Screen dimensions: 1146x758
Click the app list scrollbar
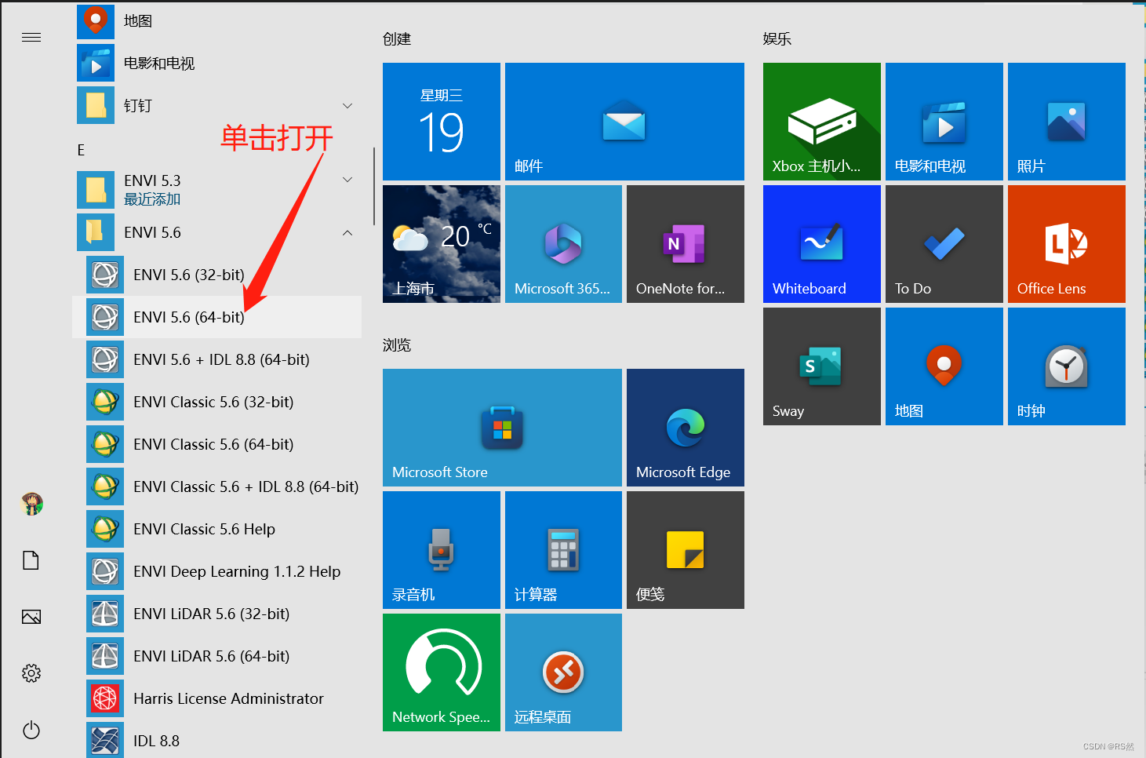374,187
